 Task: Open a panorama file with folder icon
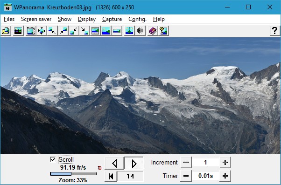pos(6,31)
